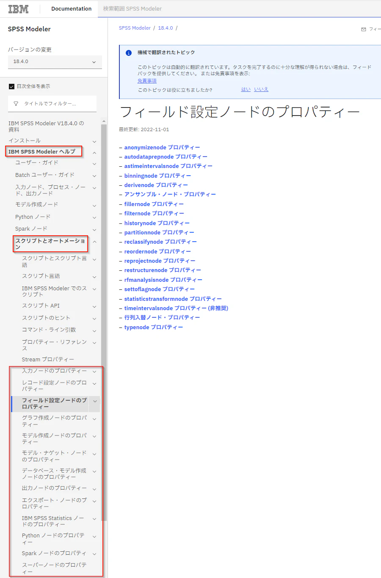The width and height of the screenshot is (381, 578).
Task: Click the 18.4.0 breadcrumb link
Action: point(166,28)
